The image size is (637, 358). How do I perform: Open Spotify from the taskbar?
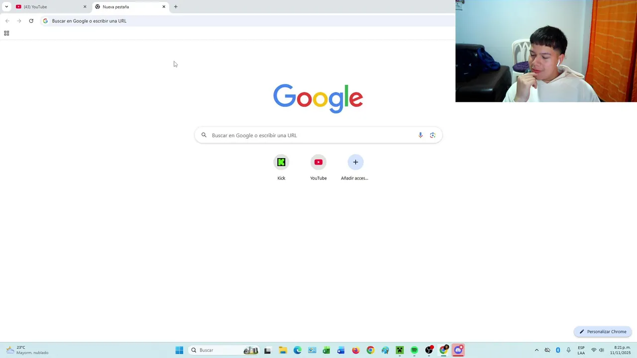414,350
